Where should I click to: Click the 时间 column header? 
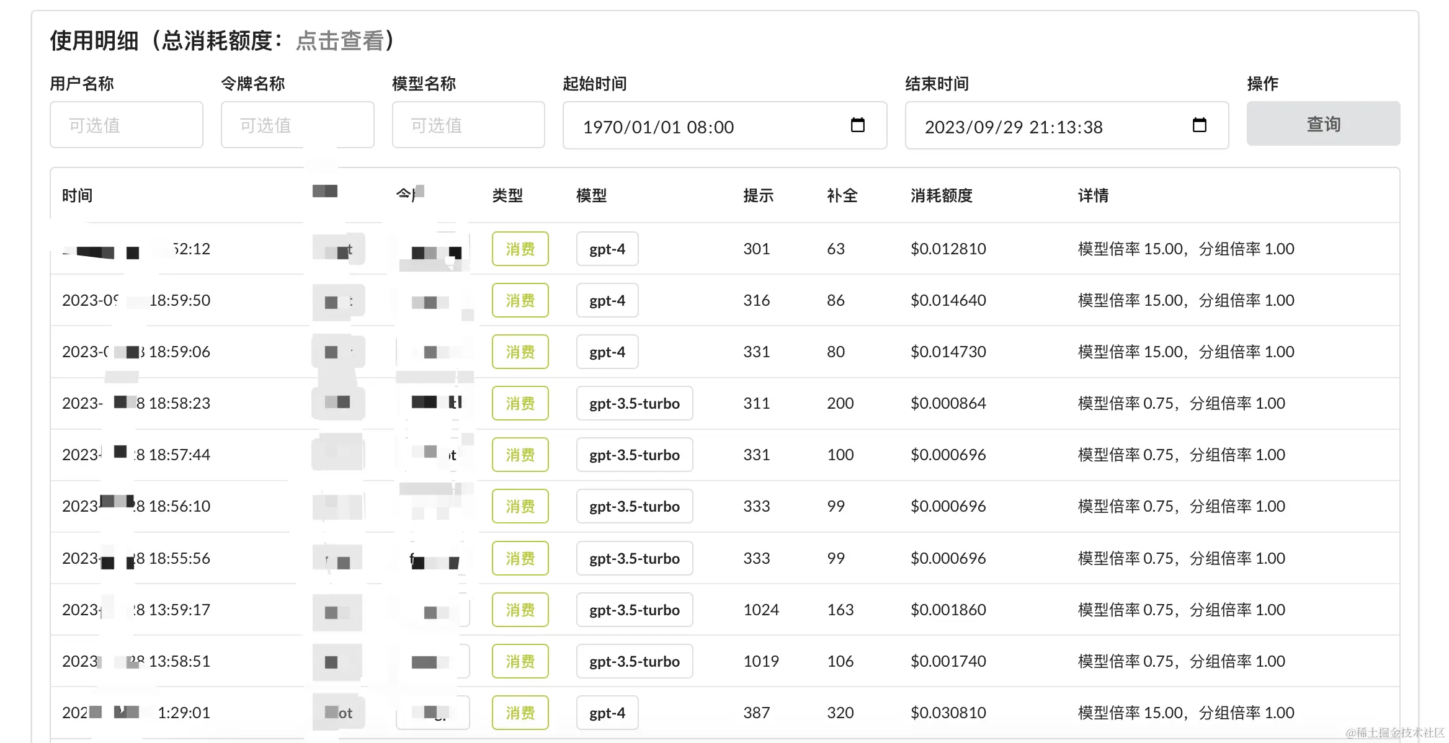point(77,196)
